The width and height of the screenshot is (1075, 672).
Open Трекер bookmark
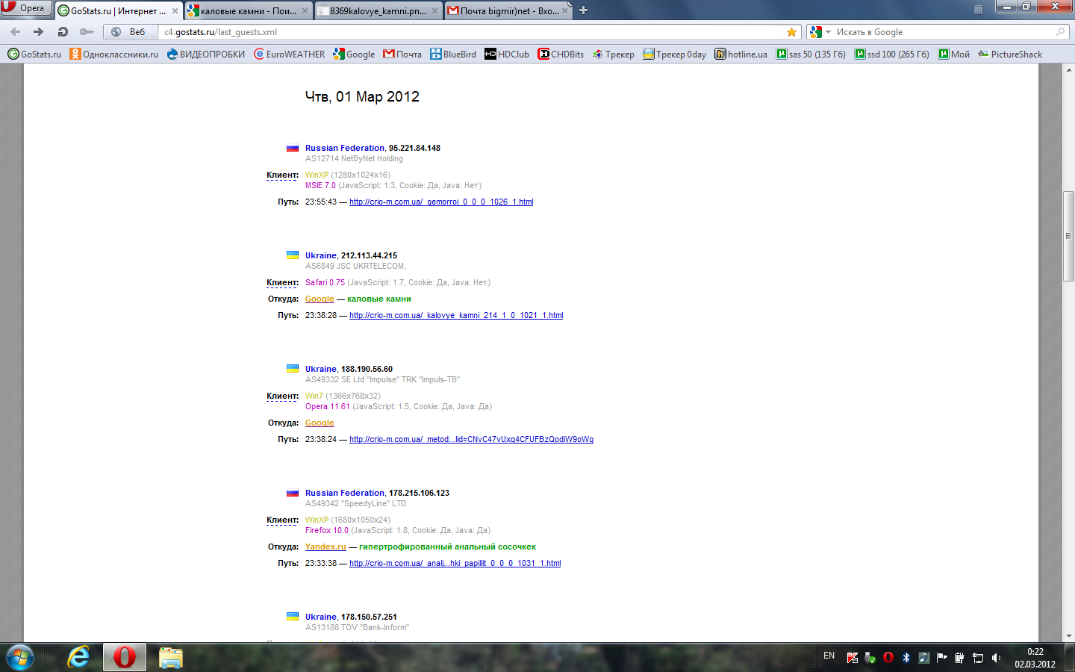613,54
